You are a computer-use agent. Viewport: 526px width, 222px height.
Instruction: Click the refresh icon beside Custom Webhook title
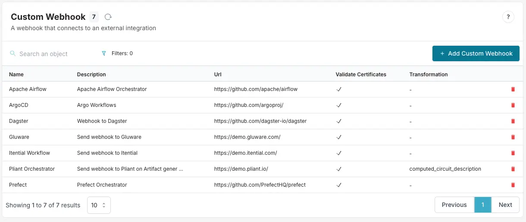click(x=108, y=17)
